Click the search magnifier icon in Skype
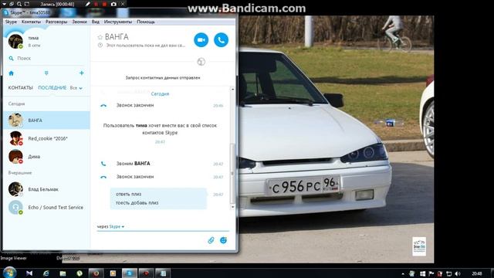494x278 pixels. pos(12,59)
